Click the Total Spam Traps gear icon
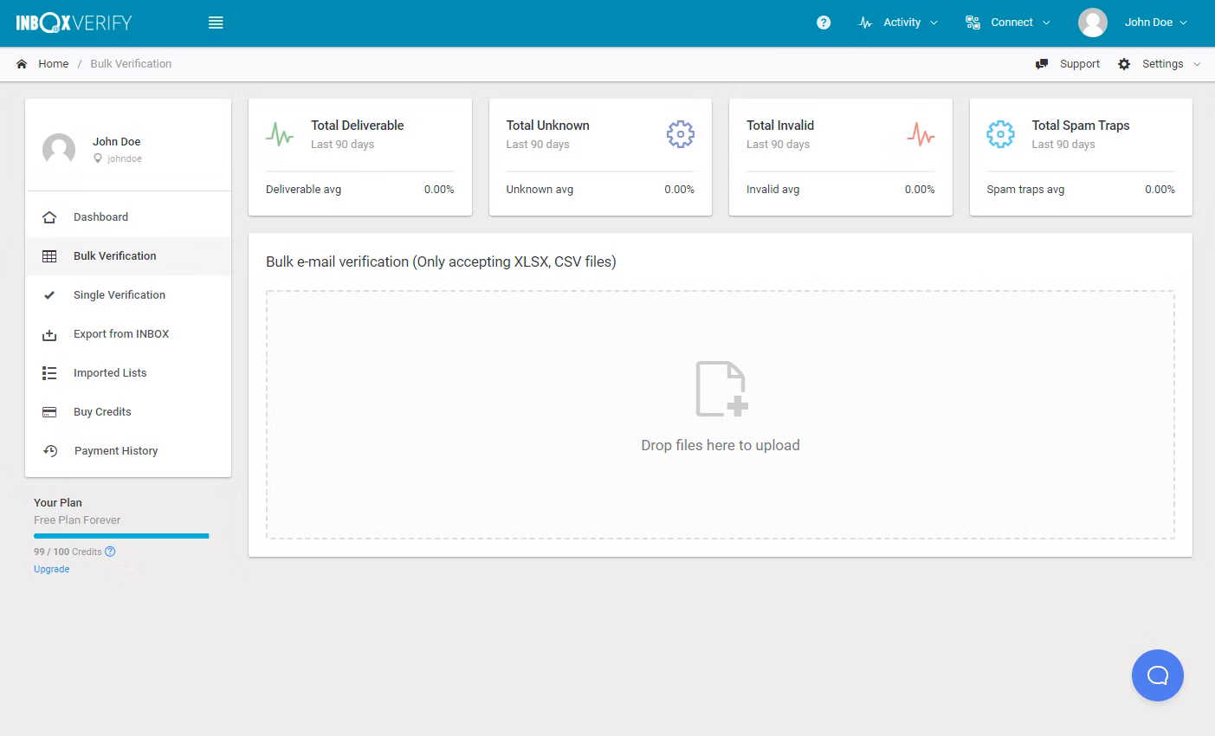Screen dimensions: 1215x736 click(x=1000, y=134)
